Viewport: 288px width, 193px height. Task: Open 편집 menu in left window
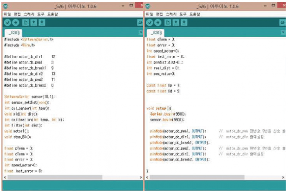point(17,14)
